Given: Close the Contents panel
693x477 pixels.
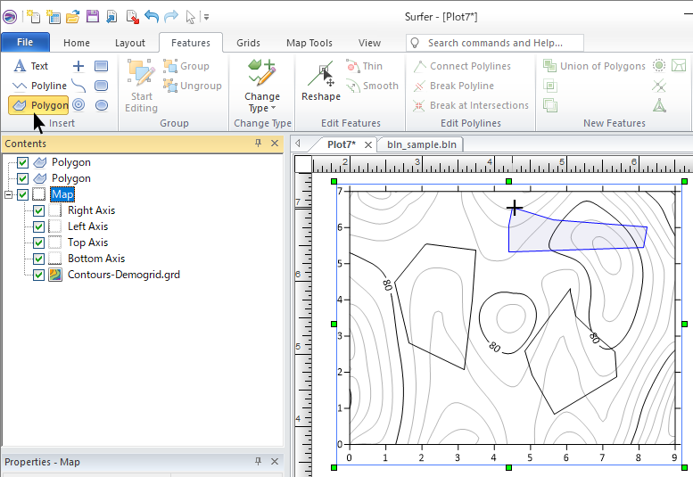Looking at the screenshot, I should (275, 143).
